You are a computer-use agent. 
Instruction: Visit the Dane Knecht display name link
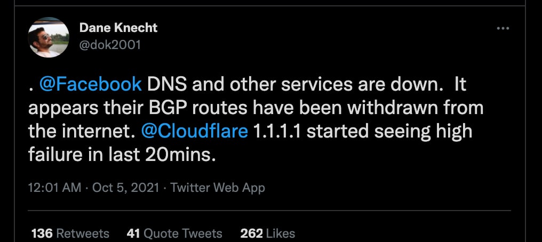[118, 28]
